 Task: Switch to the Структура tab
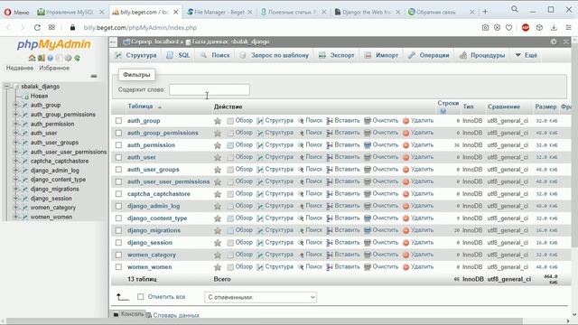click(x=135, y=55)
